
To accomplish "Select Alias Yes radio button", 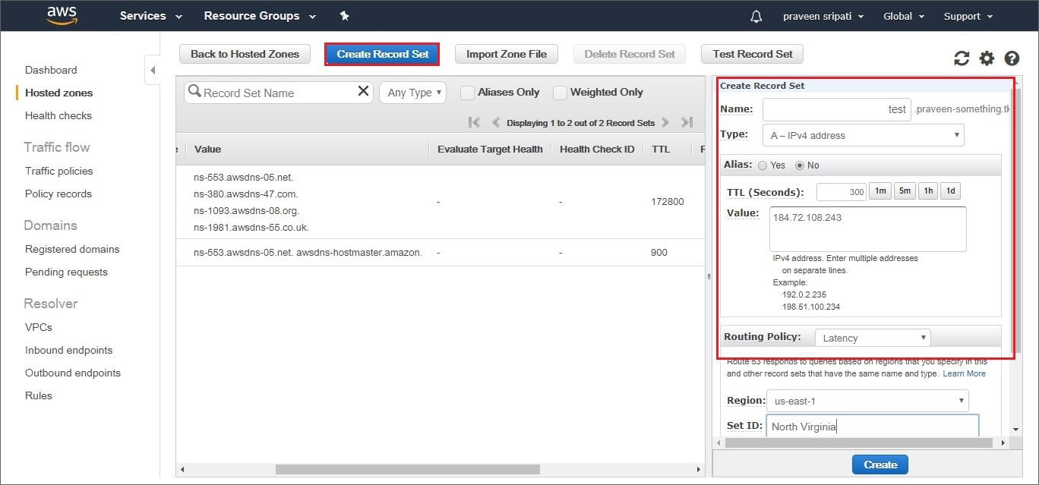I will (763, 165).
